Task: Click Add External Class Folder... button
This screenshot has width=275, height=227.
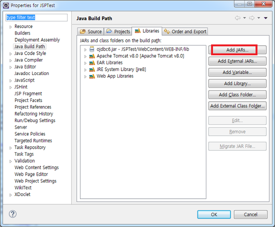Action: [x=237, y=106]
